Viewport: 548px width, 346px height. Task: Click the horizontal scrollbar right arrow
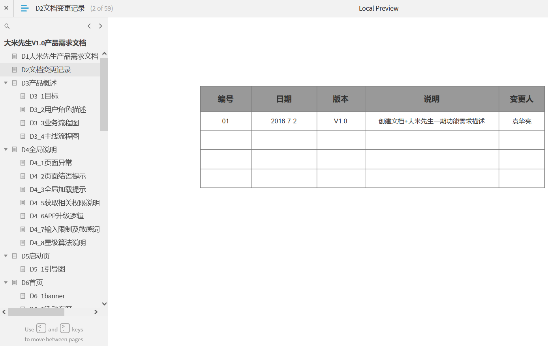coord(96,312)
